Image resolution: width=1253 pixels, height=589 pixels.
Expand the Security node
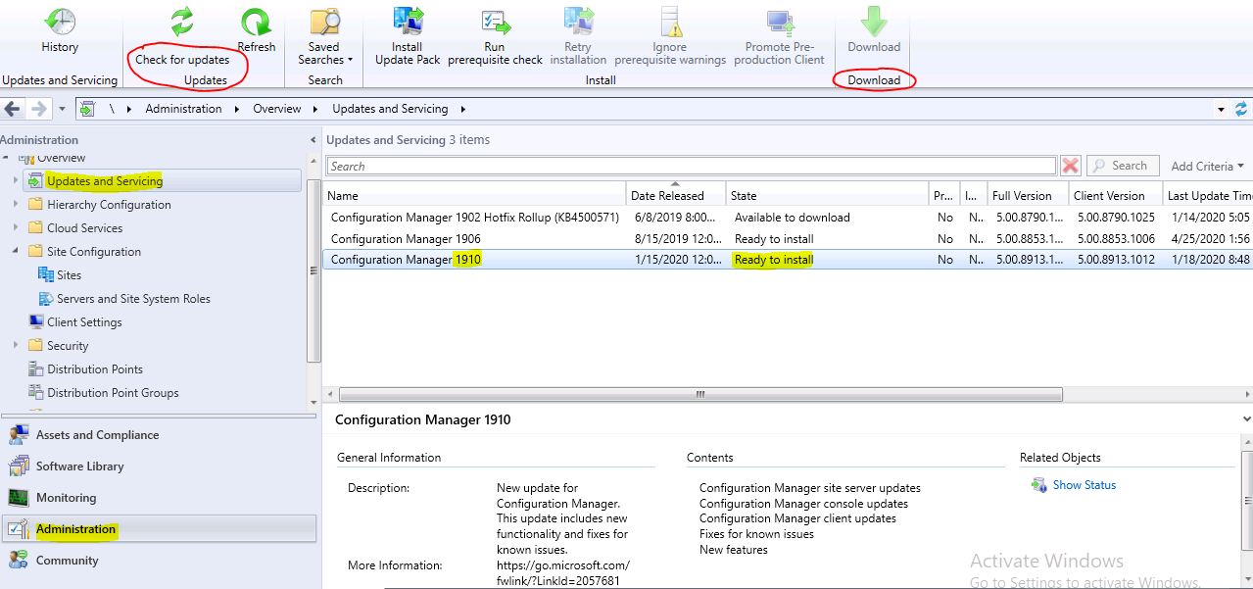pyautogui.click(x=15, y=346)
